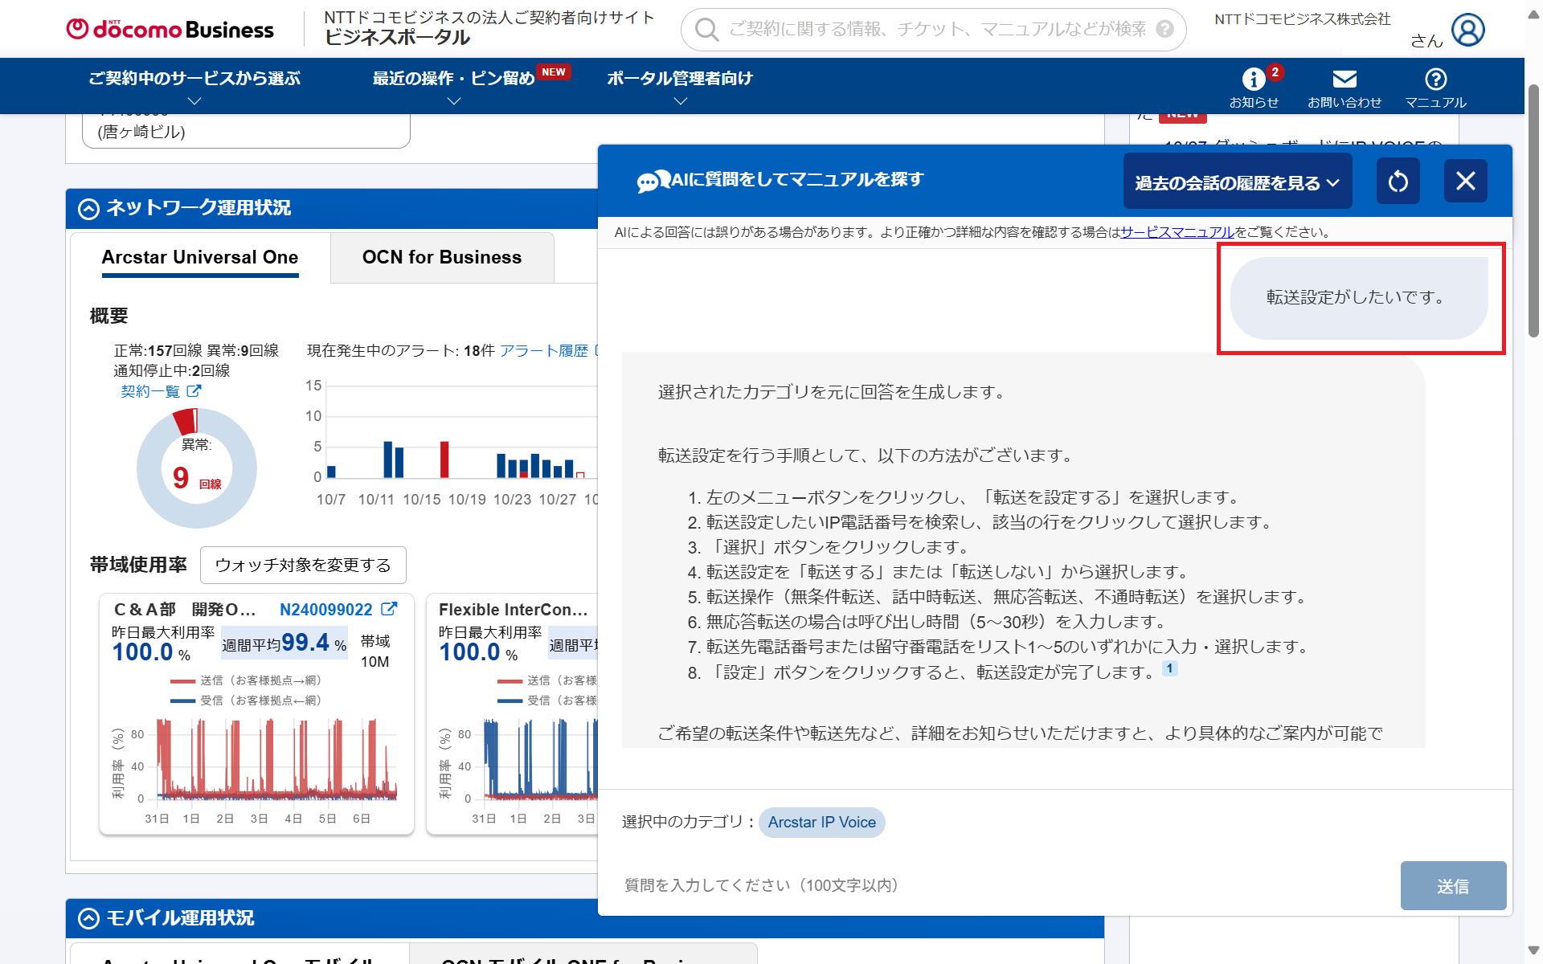
Task: Click red 異常 segment of donut chart
Action: coord(186,421)
